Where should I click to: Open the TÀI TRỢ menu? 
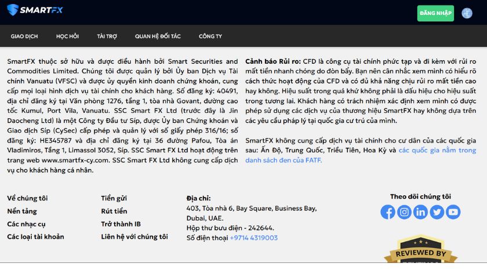pos(107,36)
